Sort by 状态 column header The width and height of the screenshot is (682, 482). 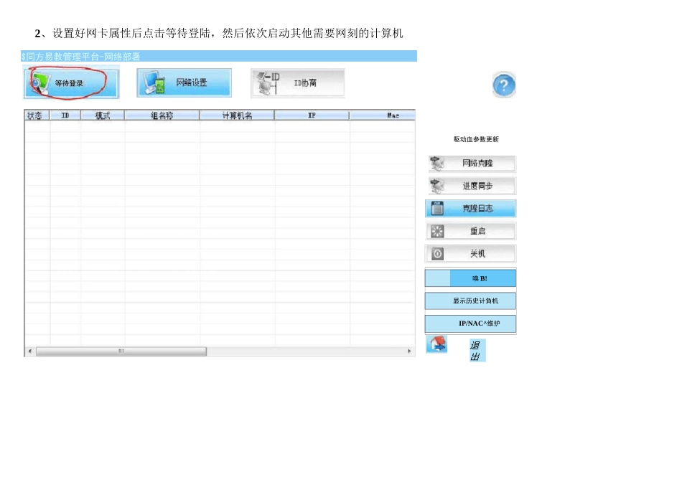click(x=37, y=115)
